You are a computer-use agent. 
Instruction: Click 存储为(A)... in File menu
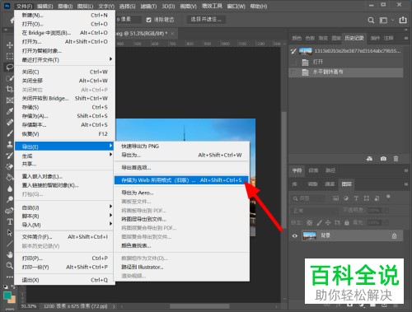(64, 116)
